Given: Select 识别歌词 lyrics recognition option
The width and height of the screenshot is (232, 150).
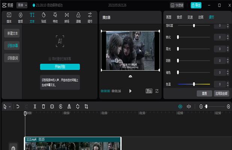Looking at the screenshot, I should click(12, 58).
